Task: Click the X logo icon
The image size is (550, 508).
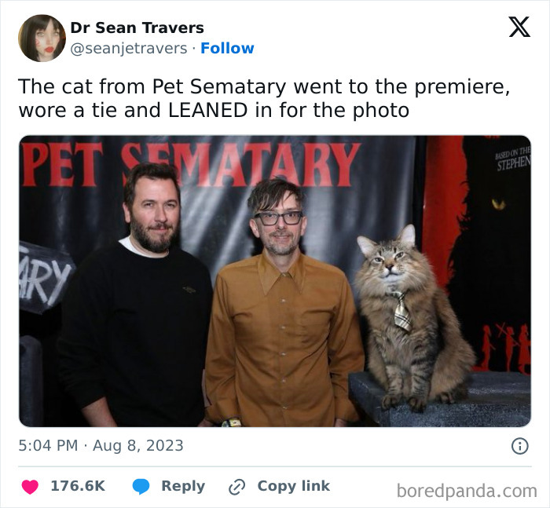Action: click(x=519, y=27)
